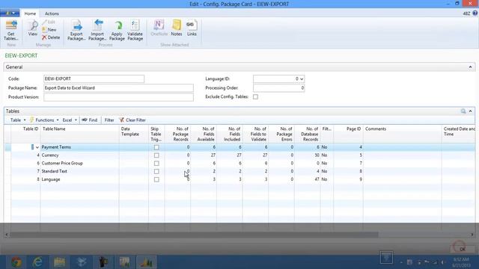Open the Functions dropdown menu
The width and height of the screenshot is (479, 269).
[x=44, y=120]
